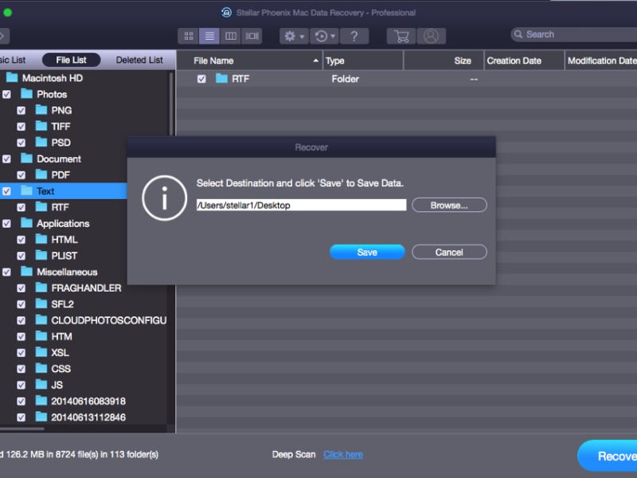Uncheck the Document folder checkbox
Image resolution: width=637 pixels, height=478 pixels.
7,159
